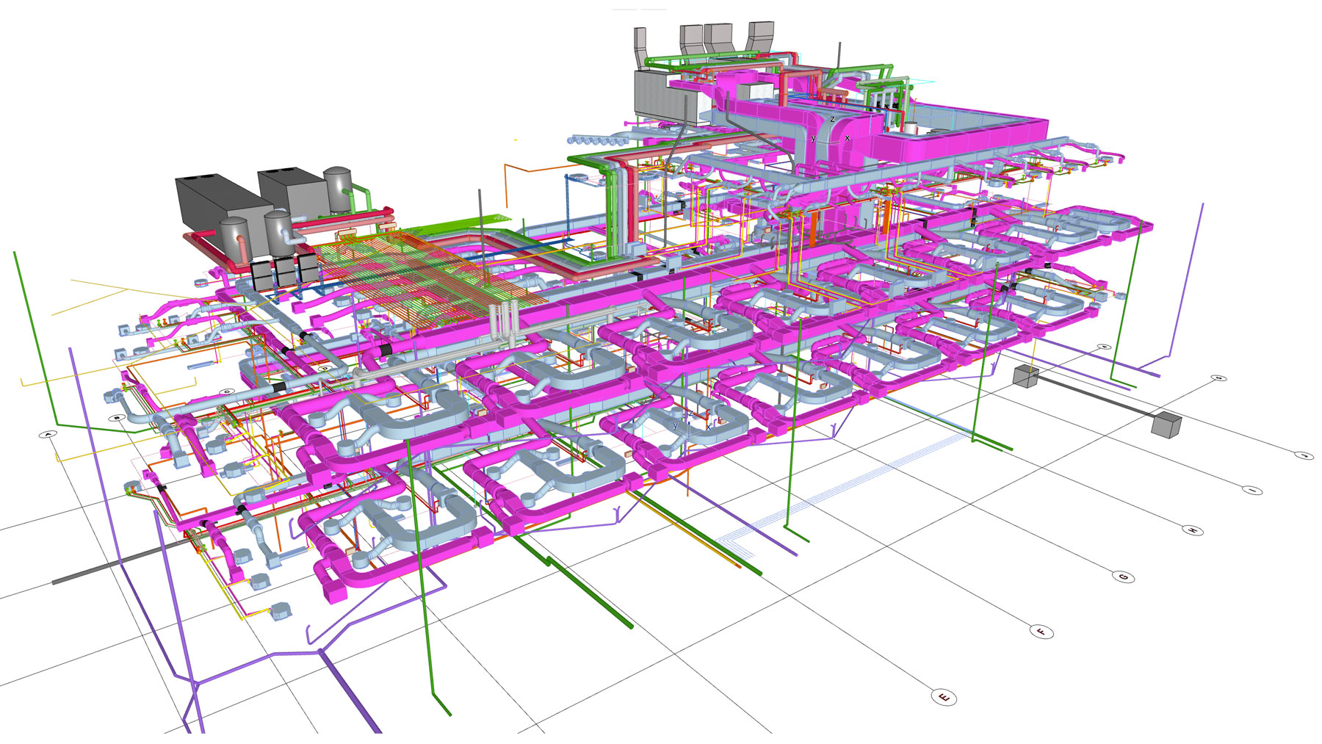This screenshot has width=1322, height=744.
Task: Click the z axis label on rooftop duct
Action: [832, 119]
